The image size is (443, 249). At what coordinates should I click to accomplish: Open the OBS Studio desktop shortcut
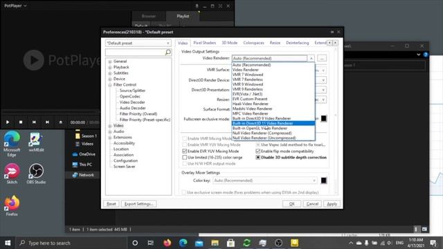coord(36,174)
